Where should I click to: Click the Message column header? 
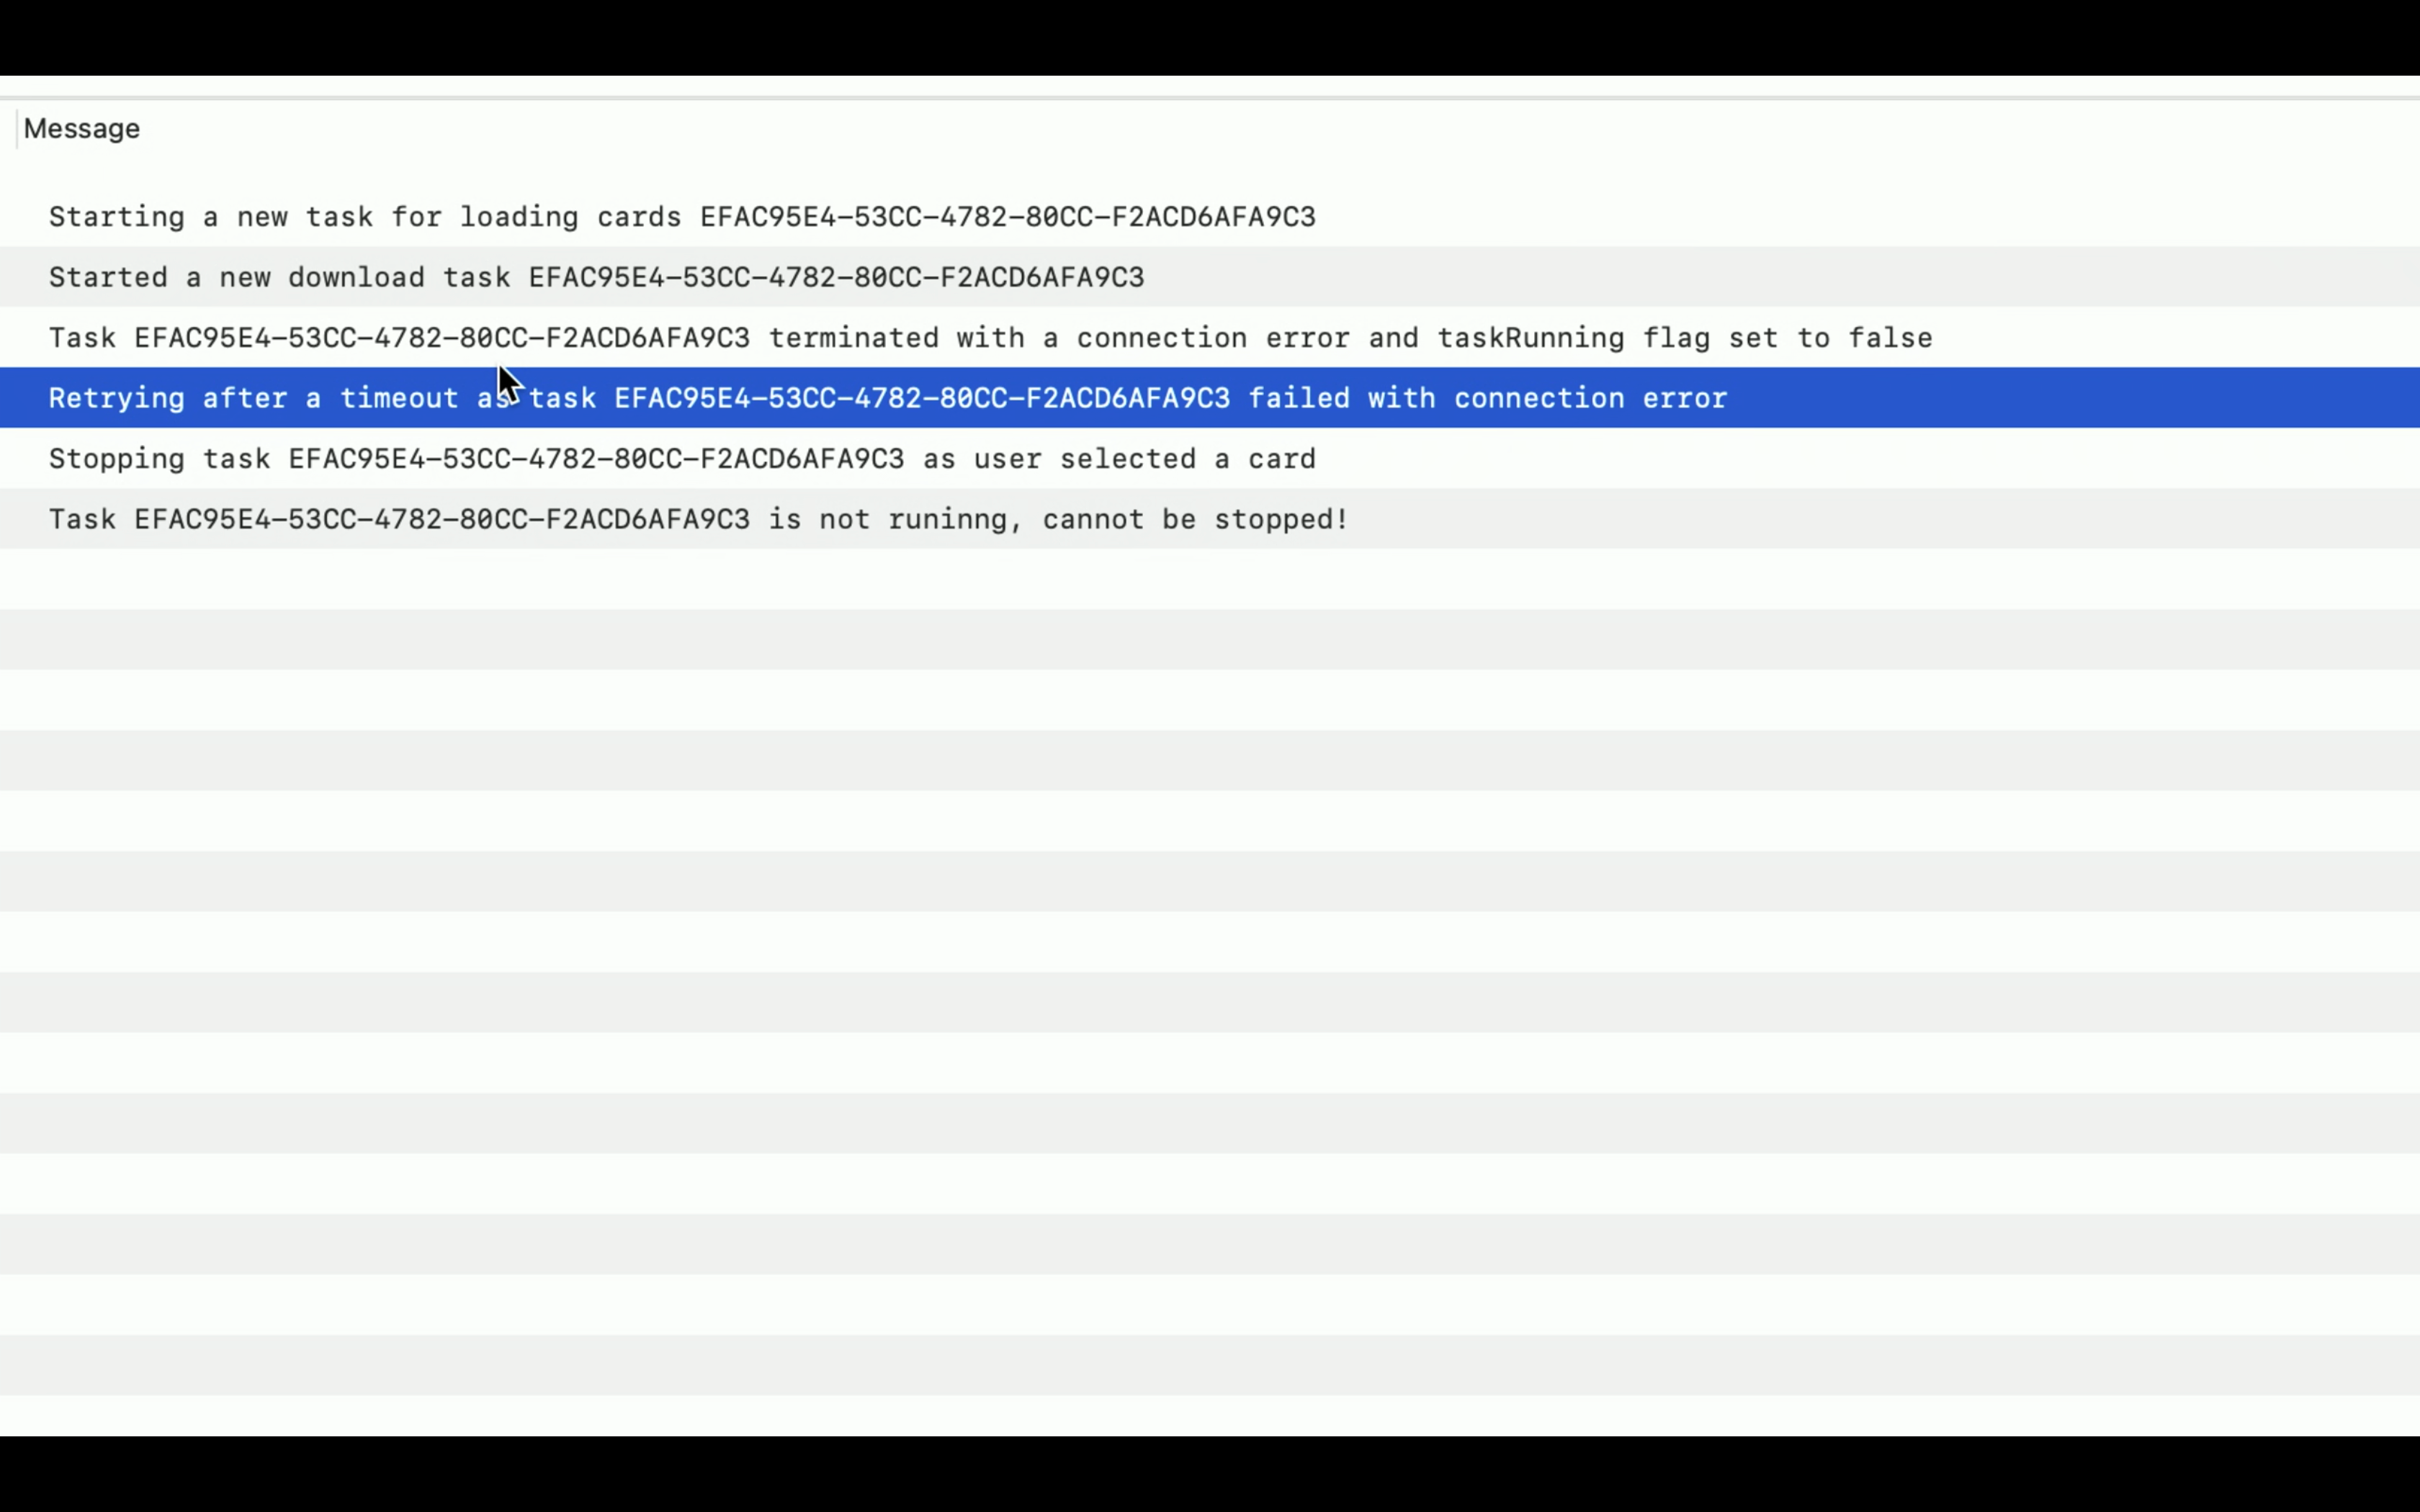click(82, 129)
